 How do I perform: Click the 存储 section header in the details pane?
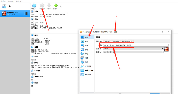(x=36, y=47)
